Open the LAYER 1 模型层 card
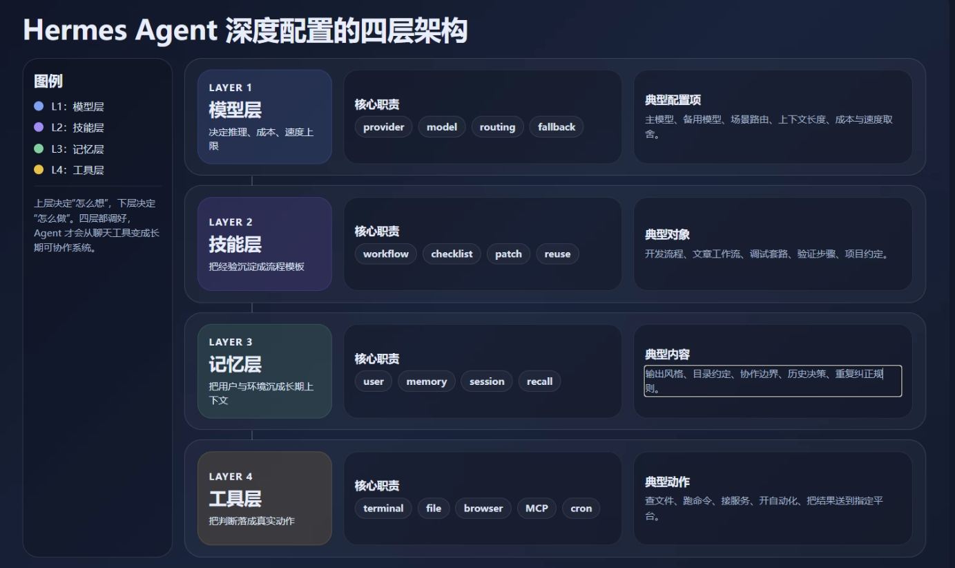This screenshot has height=568, width=955. (x=264, y=117)
